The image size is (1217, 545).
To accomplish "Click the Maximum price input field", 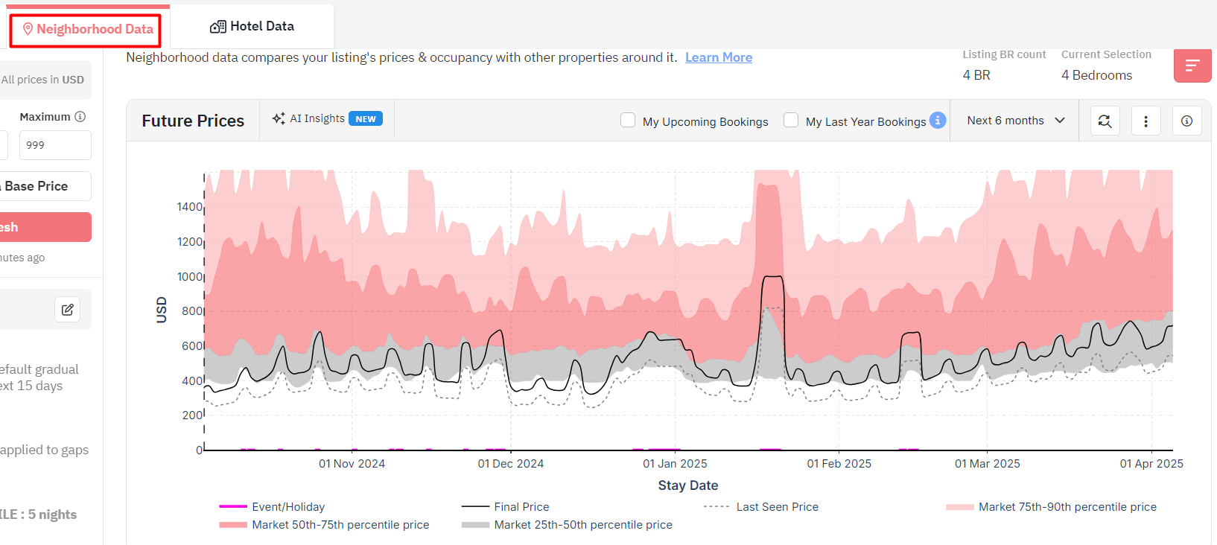I will coord(55,145).
